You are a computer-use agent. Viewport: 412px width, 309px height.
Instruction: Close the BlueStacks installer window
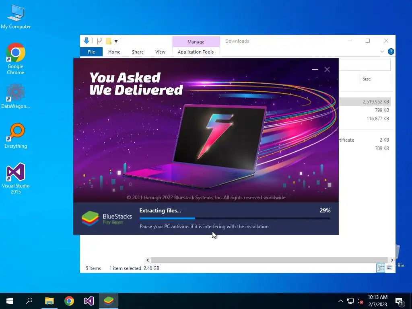pos(327,69)
